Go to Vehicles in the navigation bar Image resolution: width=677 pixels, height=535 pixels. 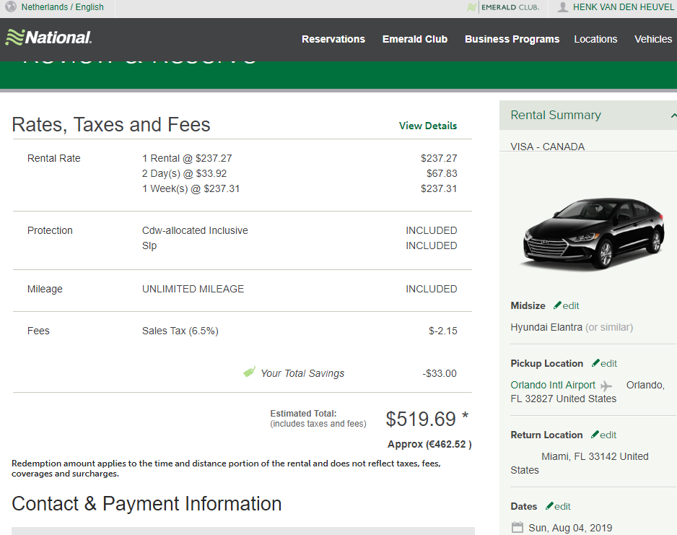(653, 39)
